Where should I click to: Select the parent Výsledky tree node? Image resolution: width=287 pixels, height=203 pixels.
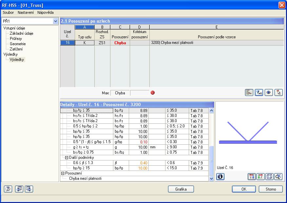[x=10, y=54]
